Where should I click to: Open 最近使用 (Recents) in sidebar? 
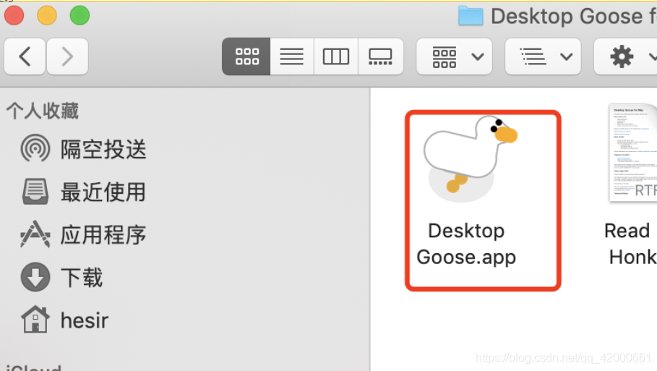coord(103,192)
